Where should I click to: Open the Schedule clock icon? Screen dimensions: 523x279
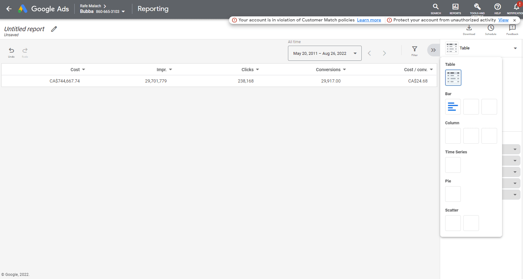coord(491,28)
